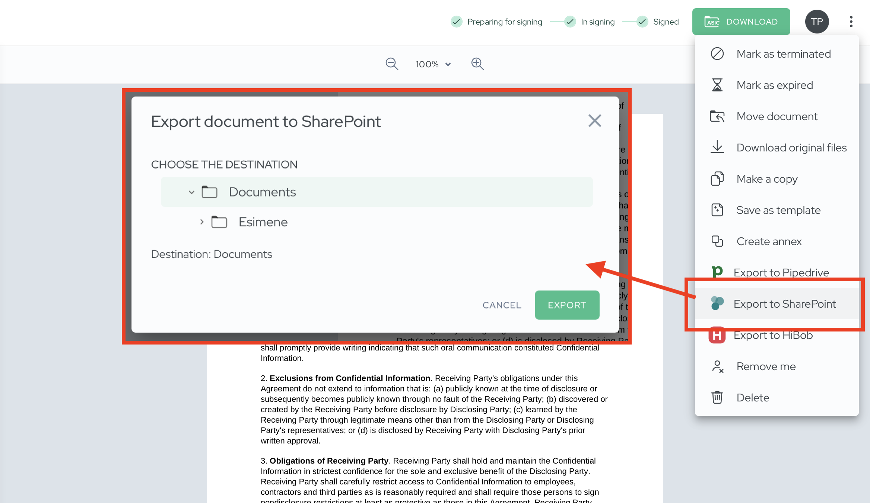Click the Download original files arrow icon
870x503 pixels.
[717, 147]
